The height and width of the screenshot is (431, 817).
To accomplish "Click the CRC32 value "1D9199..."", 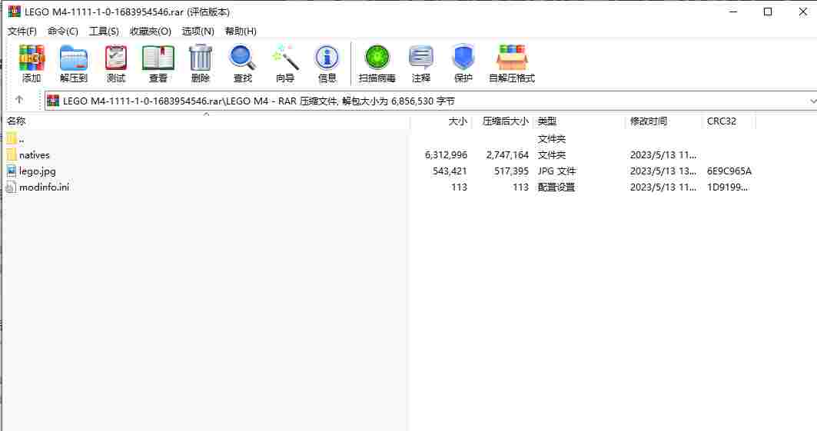I will [727, 187].
